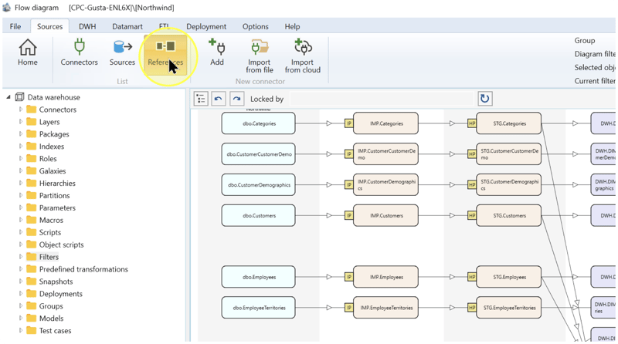This screenshot has width=618, height=344.
Task: Select the Sources ribbon tab
Action: pos(49,26)
